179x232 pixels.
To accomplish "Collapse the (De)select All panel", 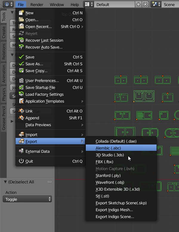I will click(5, 182).
